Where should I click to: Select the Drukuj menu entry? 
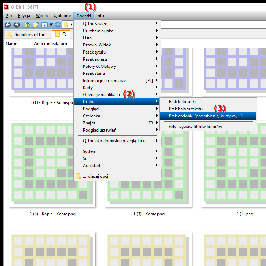[117, 102]
